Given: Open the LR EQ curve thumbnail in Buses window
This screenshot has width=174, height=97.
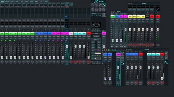Looking at the screenshot, I should 158,10.
